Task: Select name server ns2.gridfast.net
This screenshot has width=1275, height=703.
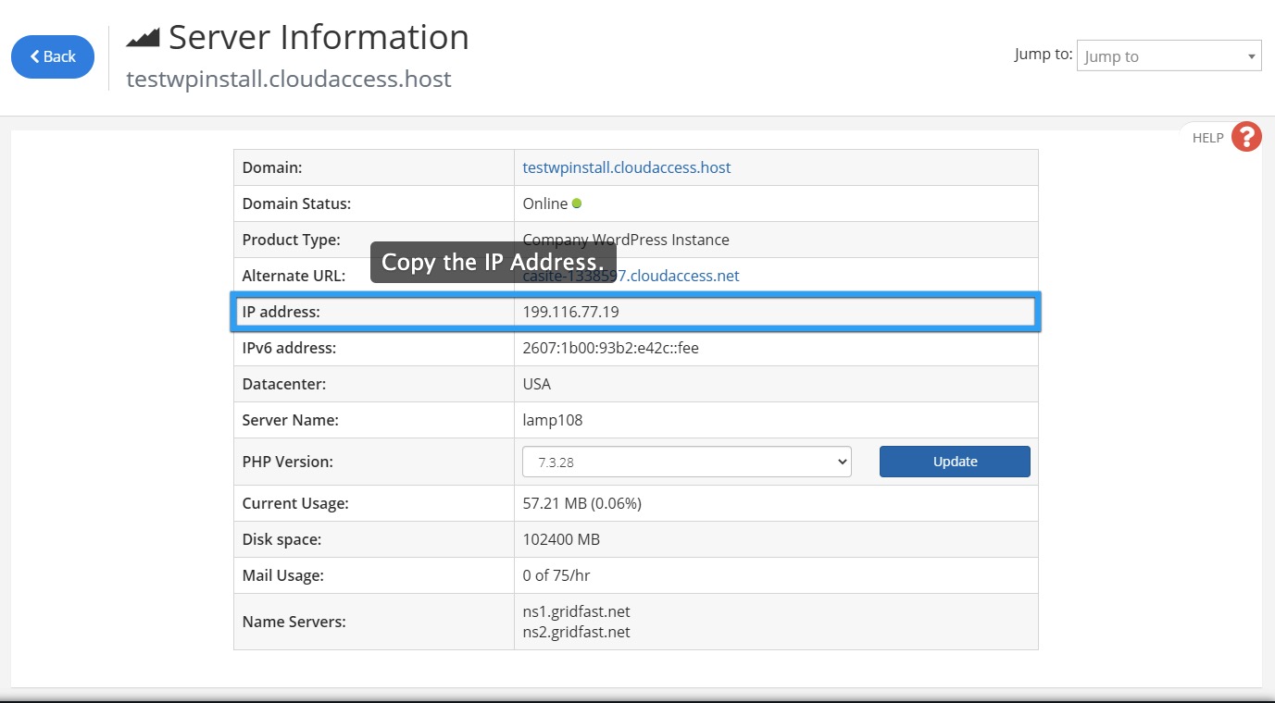Action: (576, 632)
